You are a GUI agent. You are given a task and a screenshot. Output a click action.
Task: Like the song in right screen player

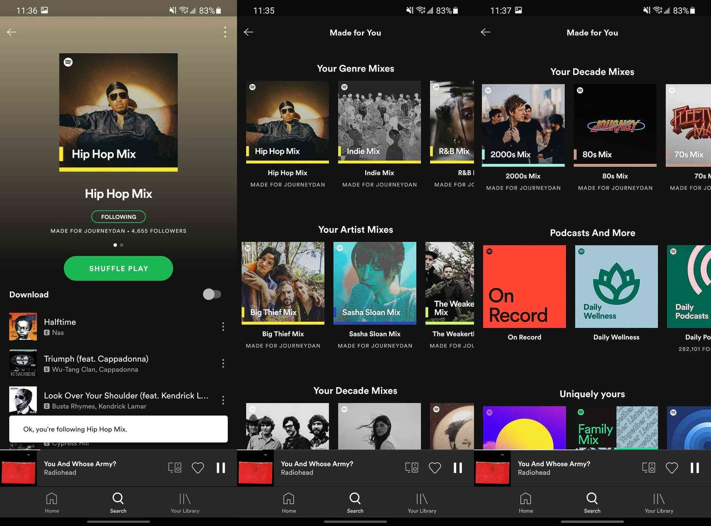672,468
